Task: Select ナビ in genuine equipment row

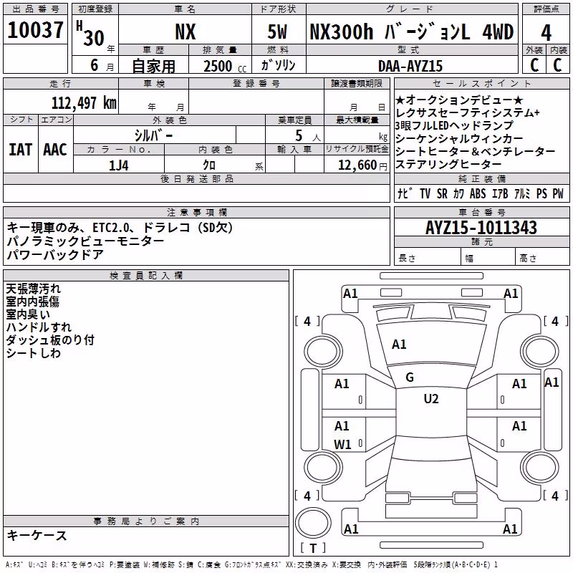Action: pos(405,193)
